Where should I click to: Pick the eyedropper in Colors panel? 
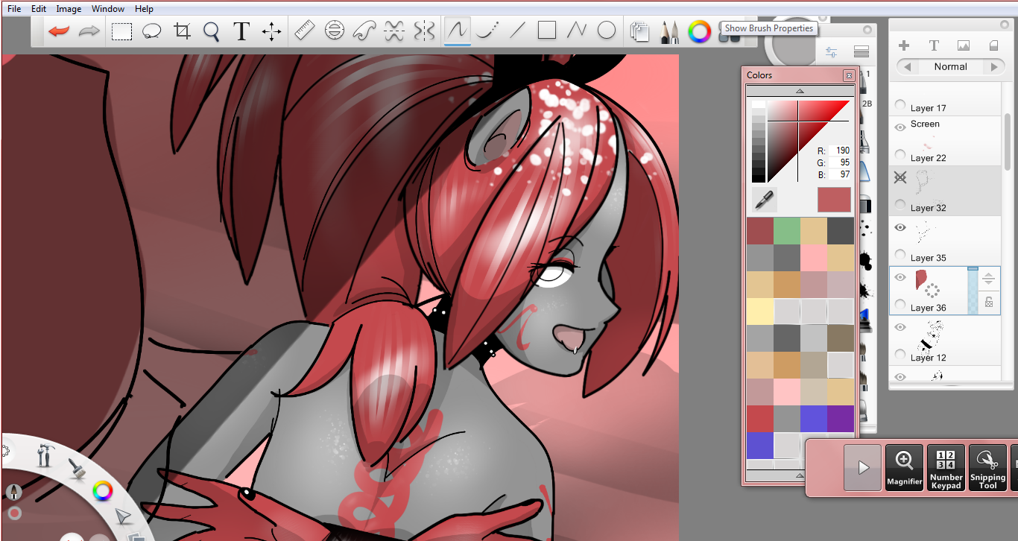click(x=764, y=200)
